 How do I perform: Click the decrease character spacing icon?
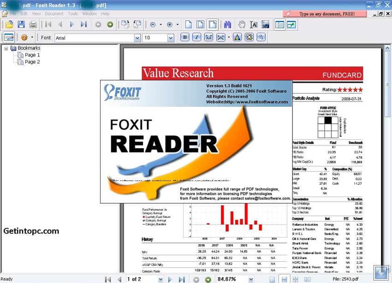(220, 37)
